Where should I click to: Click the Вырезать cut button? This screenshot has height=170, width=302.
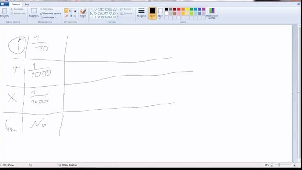17,9
